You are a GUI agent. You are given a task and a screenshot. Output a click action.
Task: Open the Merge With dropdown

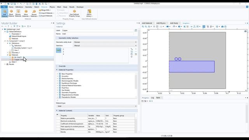pos(45,10)
